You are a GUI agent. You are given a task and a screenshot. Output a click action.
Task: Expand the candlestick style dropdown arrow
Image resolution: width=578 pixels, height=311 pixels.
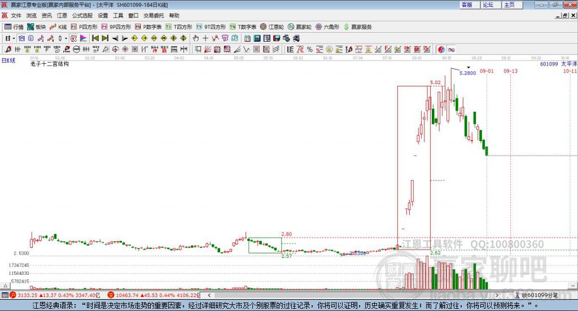tap(66, 38)
